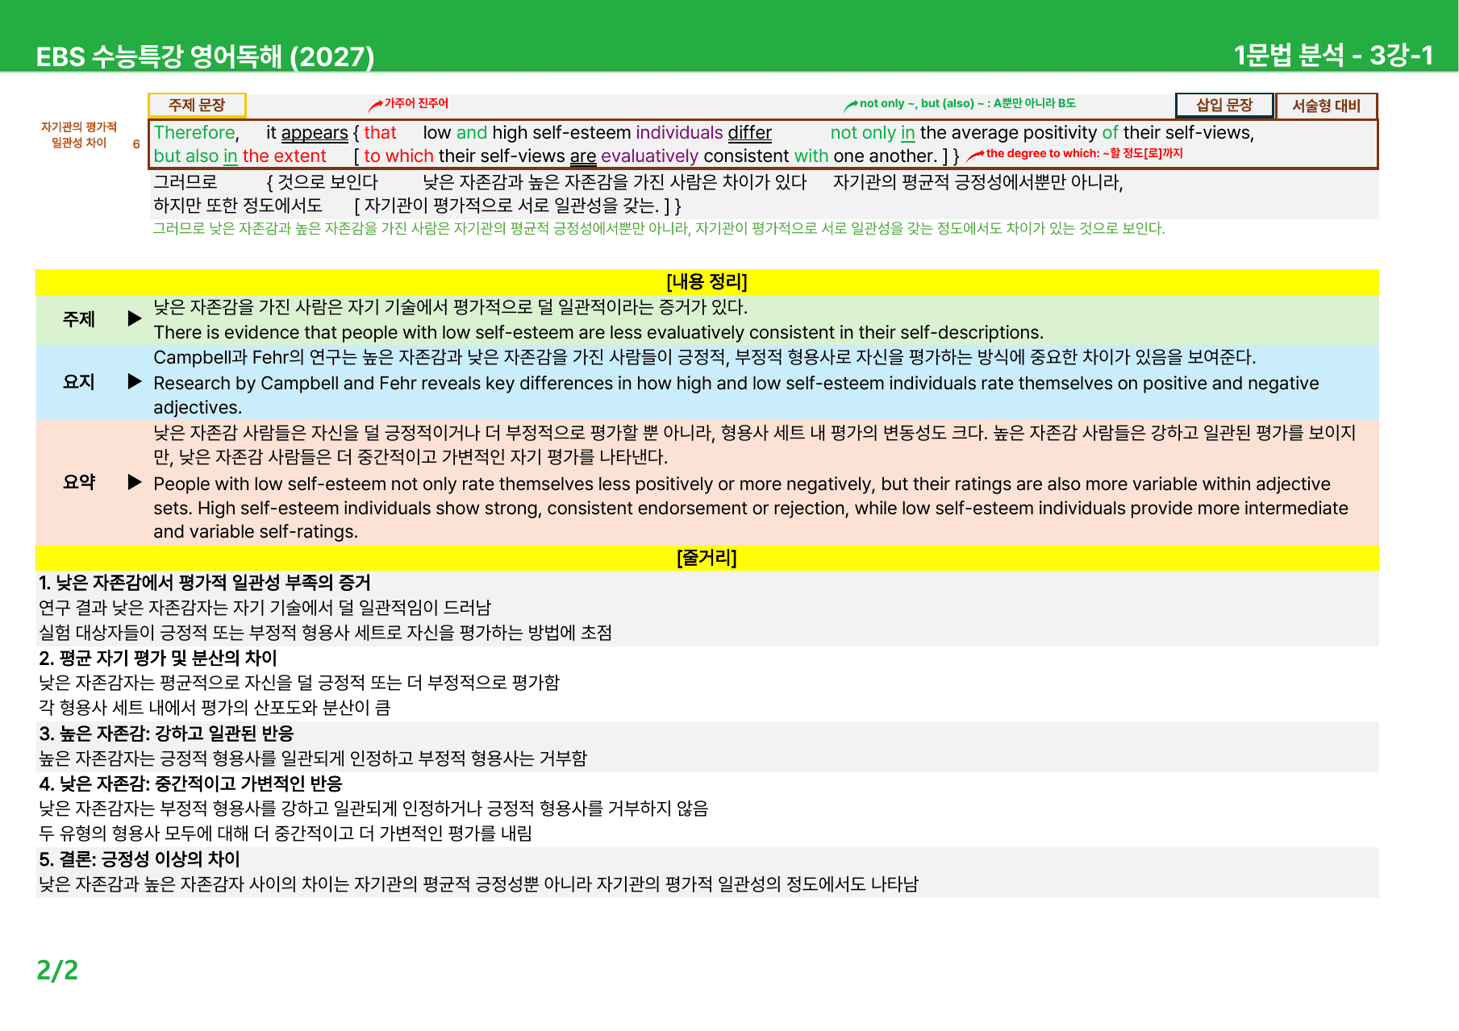Click the line starting 두 유형의 형용사 모두에 대해
The image size is (1459, 1031).
click(x=286, y=834)
